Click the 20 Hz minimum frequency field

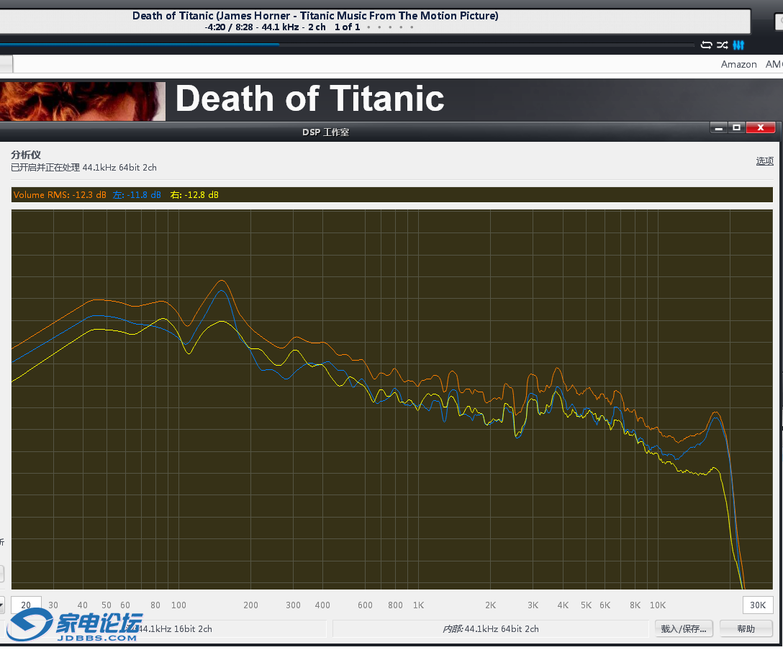pyautogui.click(x=26, y=605)
